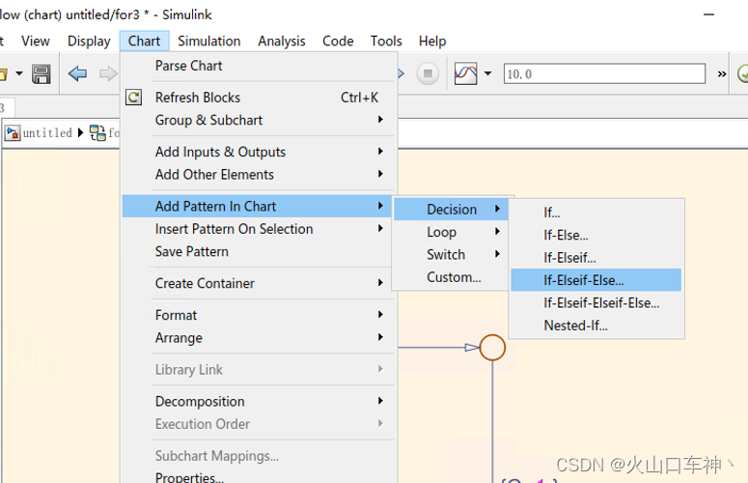This screenshot has height=483, width=748.
Task: Insert an If-Elseif... pattern
Action: point(596,258)
